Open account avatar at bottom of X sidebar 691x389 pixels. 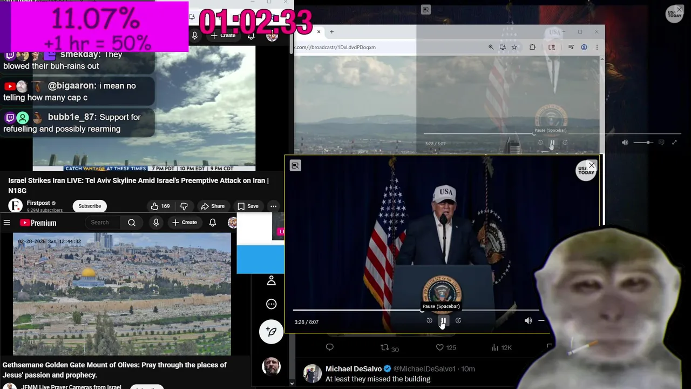point(271,367)
